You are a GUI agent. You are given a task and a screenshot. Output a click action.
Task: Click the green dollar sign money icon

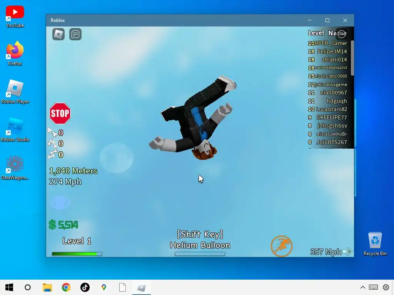(52, 224)
